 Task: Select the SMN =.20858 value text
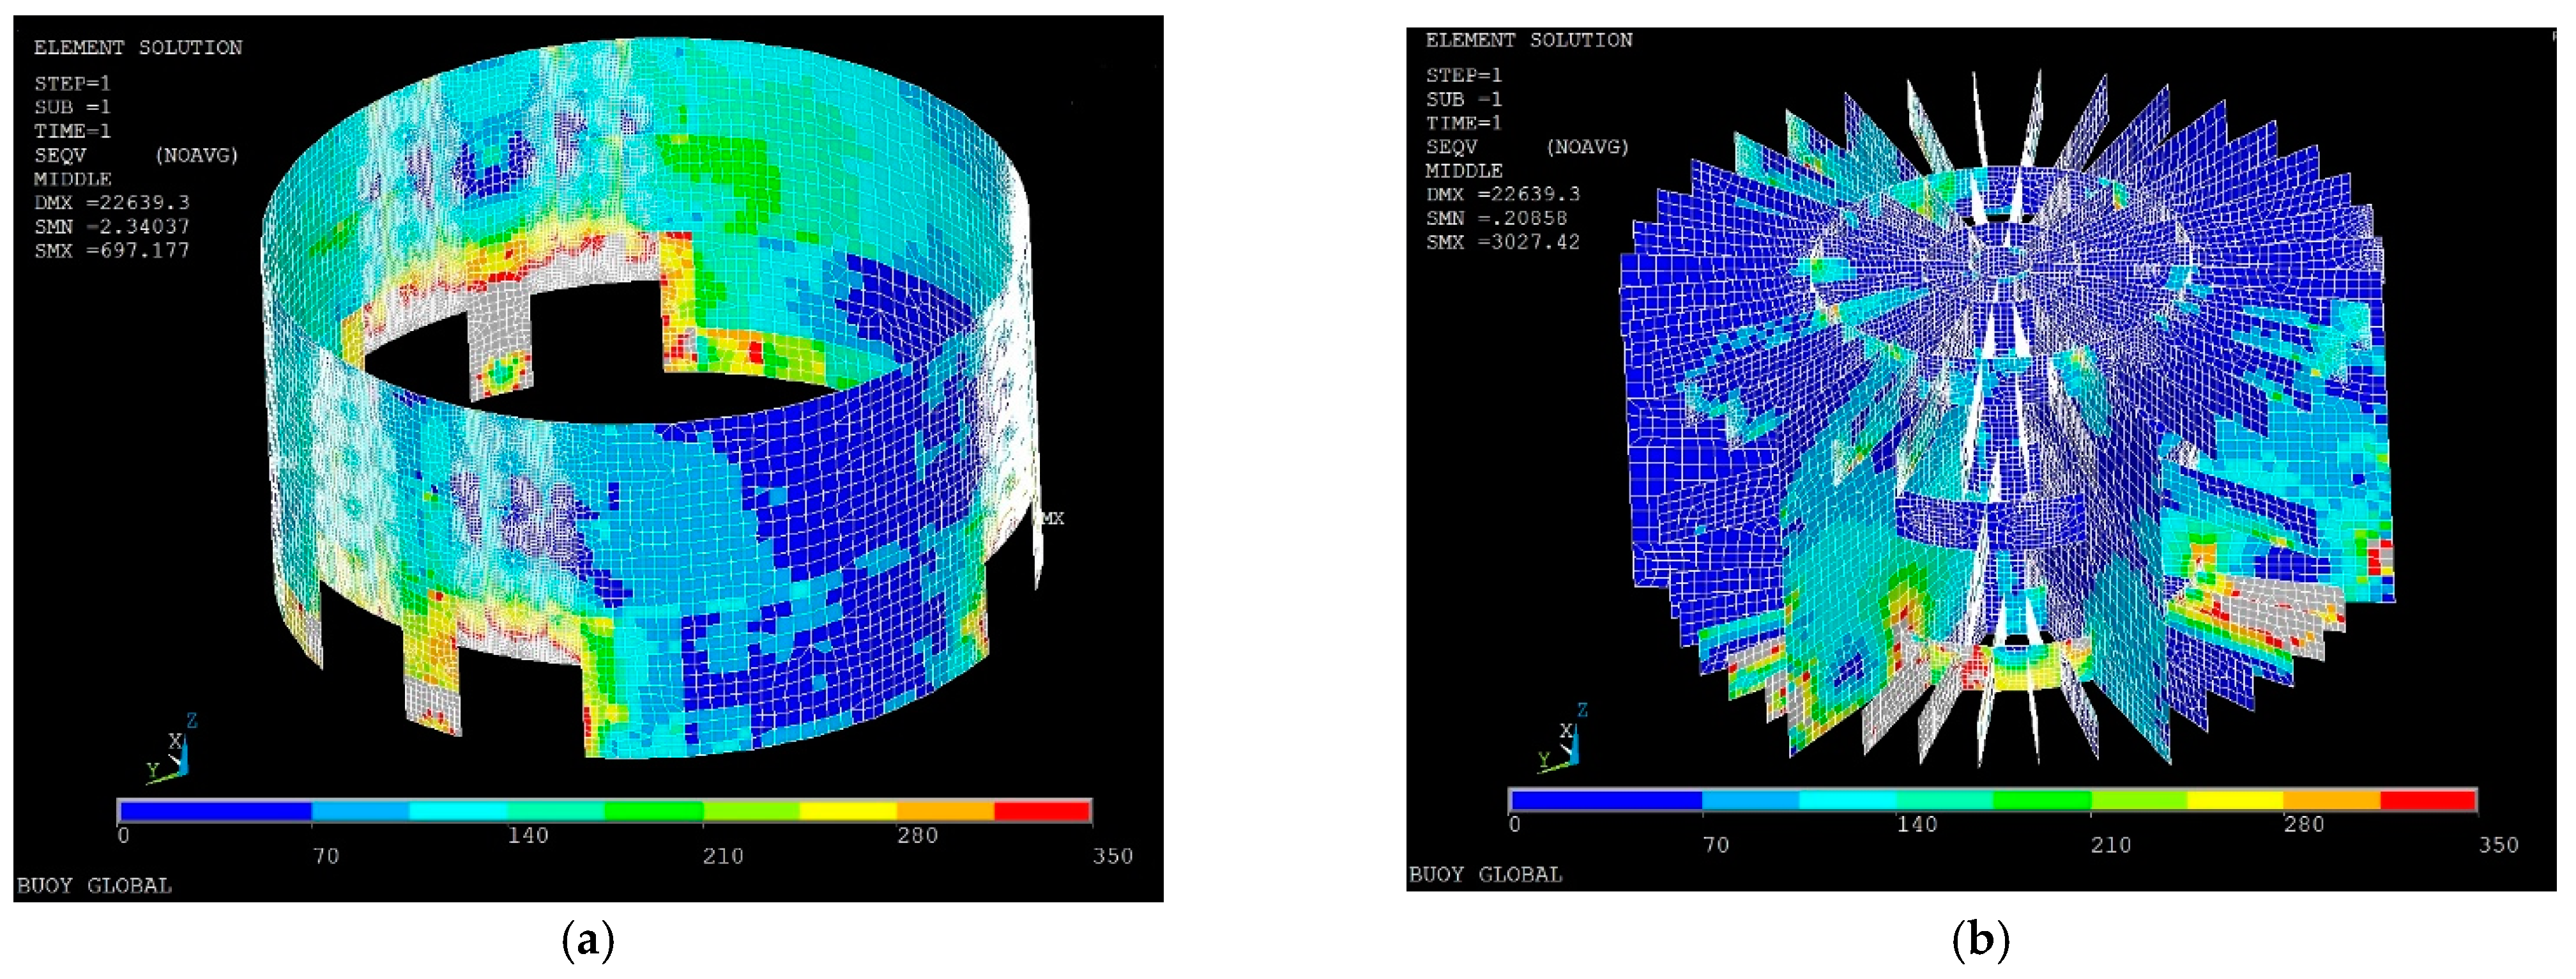(x=1496, y=218)
